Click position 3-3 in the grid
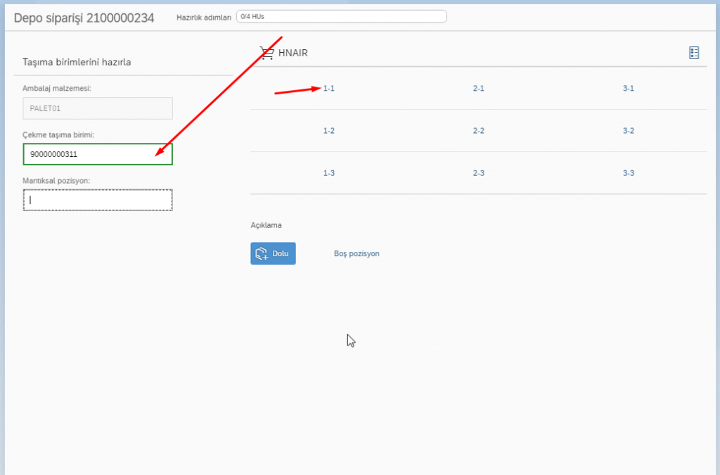Screen dimensions: 720x475 [629, 173]
